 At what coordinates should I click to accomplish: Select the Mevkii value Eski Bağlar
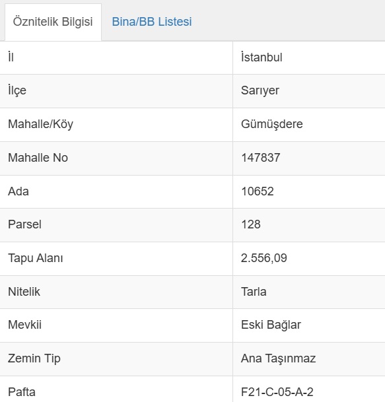tap(271, 325)
